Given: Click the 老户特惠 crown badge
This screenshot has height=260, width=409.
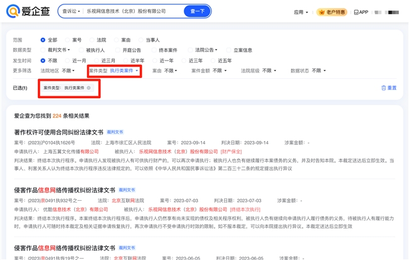Looking at the screenshot, I should [332, 12].
